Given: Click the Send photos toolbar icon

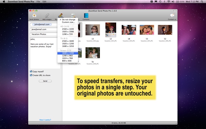Looking at the screenshot, I should [x=34, y=15].
